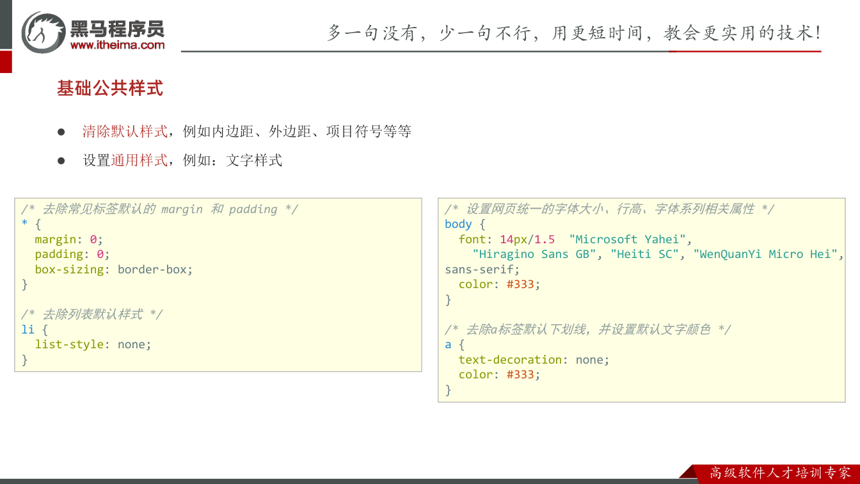Viewport: 860px width, 484px height.
Task: Click the itheima horse logo icon
Action: [43, 32]
